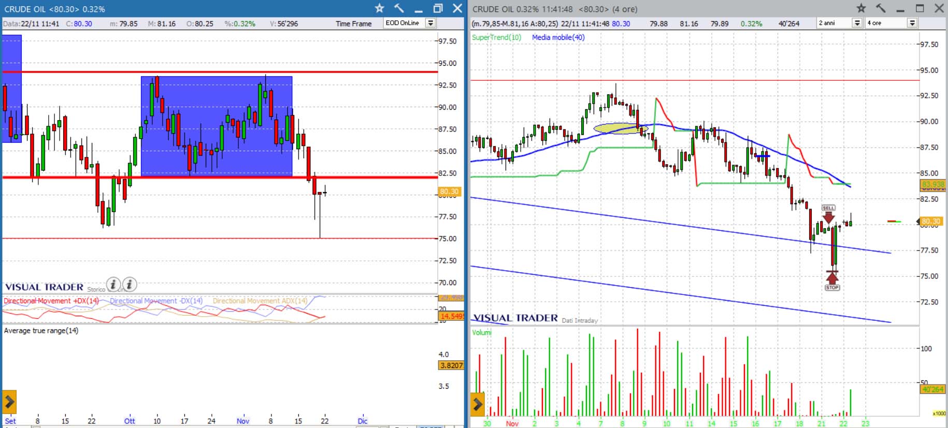
Task: Restore the left daily chart window
Action: click(x=438, y=8)
